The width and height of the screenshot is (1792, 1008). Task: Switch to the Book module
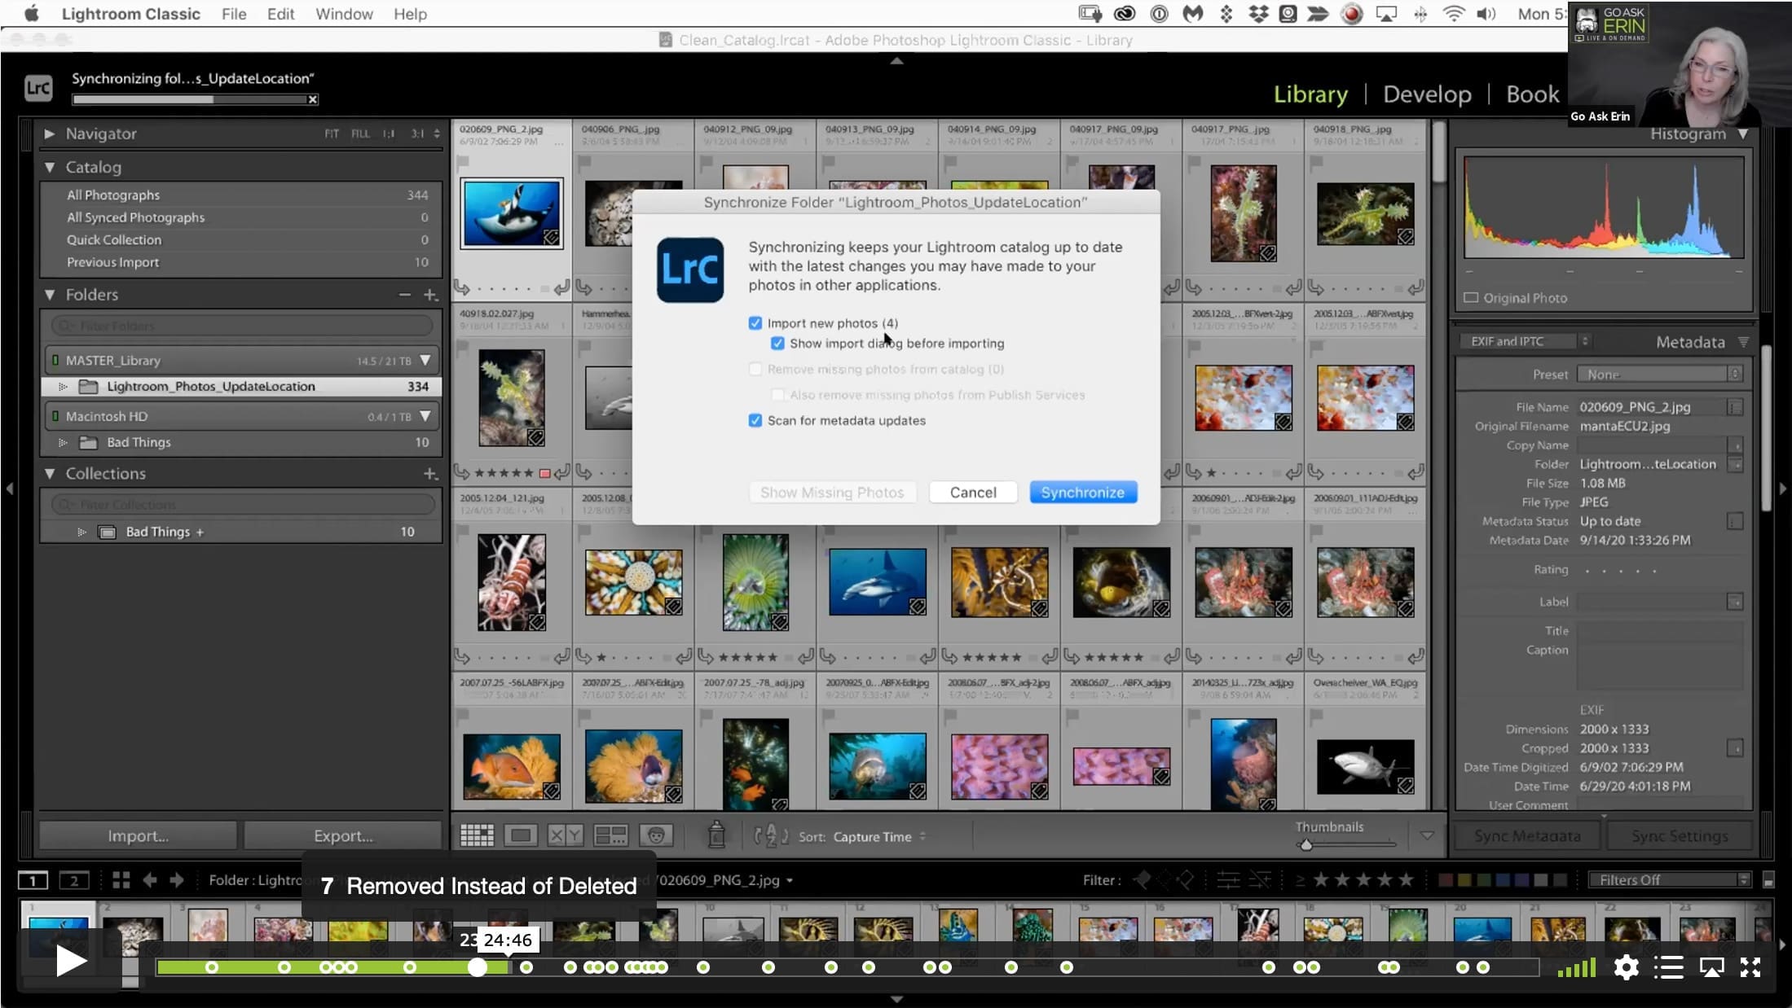point(1532,94)
